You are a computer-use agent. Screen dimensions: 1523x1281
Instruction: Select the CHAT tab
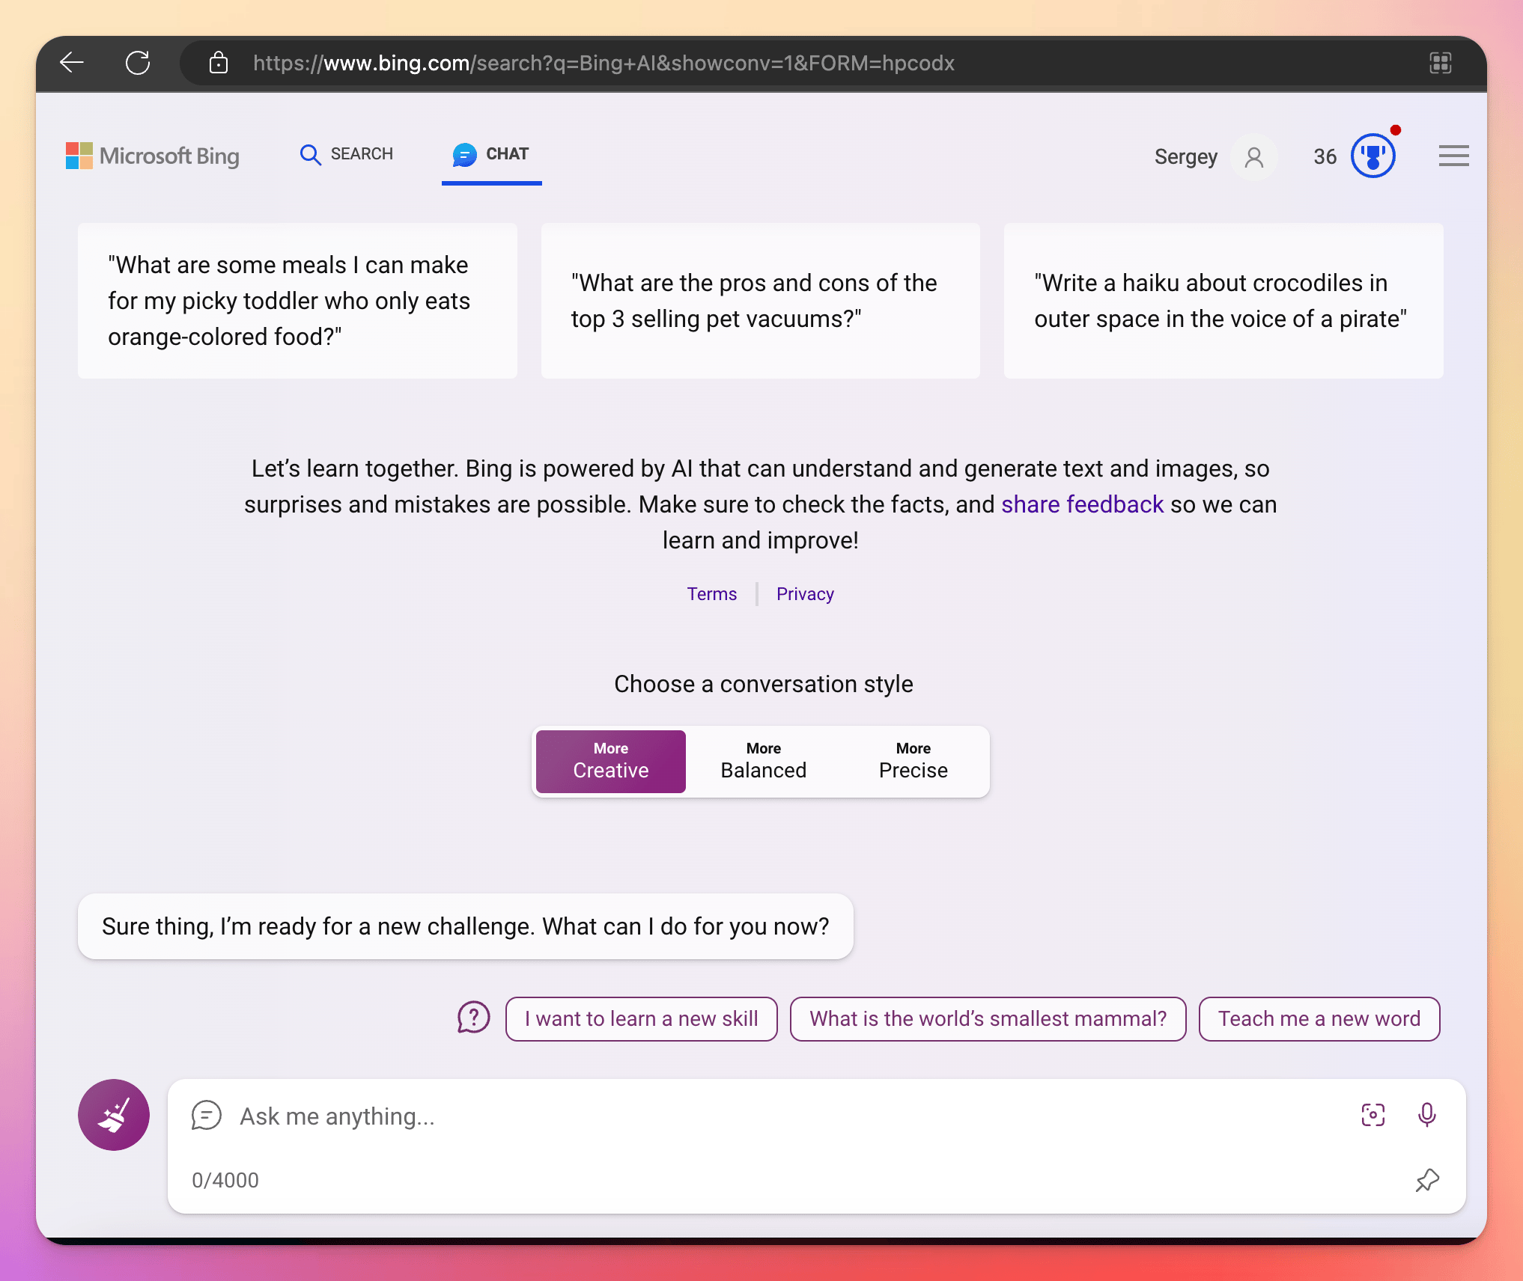(x=491, y=154)
